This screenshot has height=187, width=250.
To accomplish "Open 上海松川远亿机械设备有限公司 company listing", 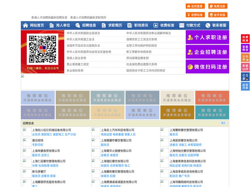I will tap(52, 130).
